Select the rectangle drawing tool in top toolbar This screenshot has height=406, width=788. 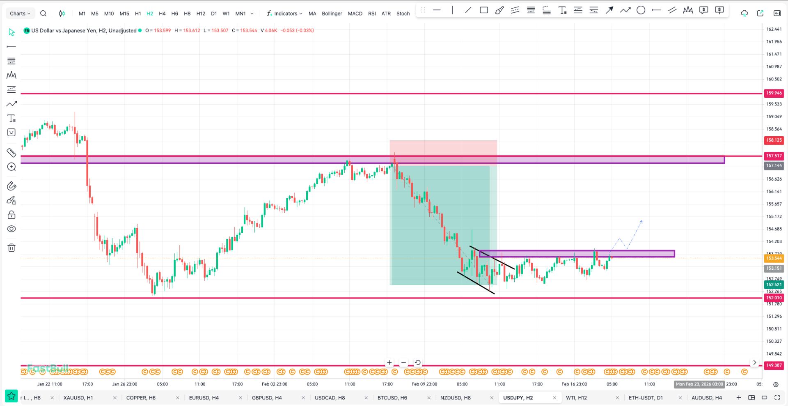(484, 10)
